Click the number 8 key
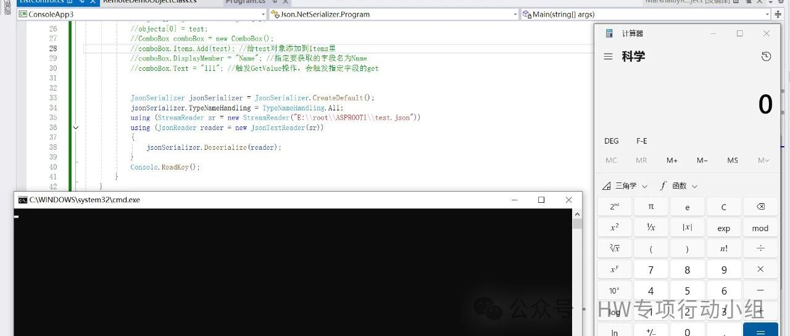This screenshot has height=336, width=790. pos(687,269)
